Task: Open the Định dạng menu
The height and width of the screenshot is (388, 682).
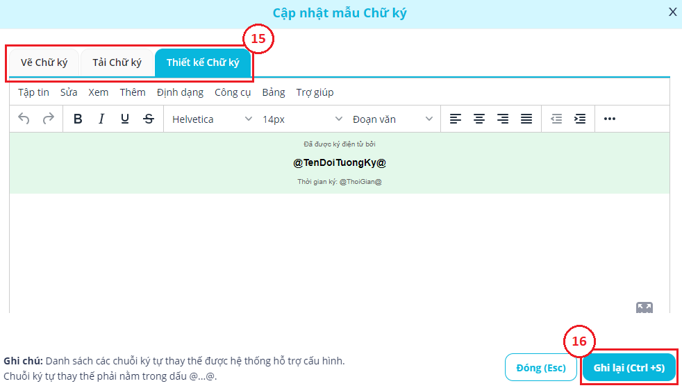Action: 180,92
